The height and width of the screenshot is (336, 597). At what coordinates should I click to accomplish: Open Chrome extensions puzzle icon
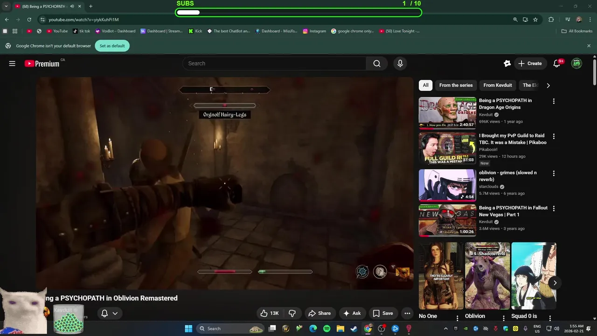tap(551, 20)
